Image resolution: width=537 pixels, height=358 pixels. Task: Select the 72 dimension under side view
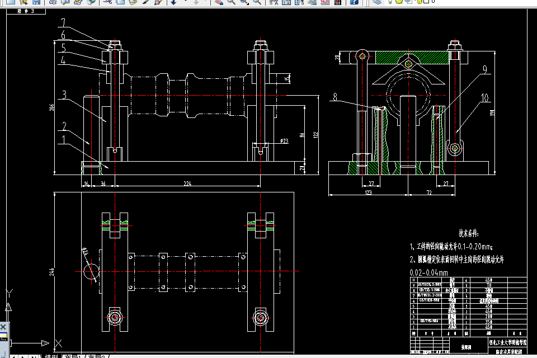click(429, 192)
